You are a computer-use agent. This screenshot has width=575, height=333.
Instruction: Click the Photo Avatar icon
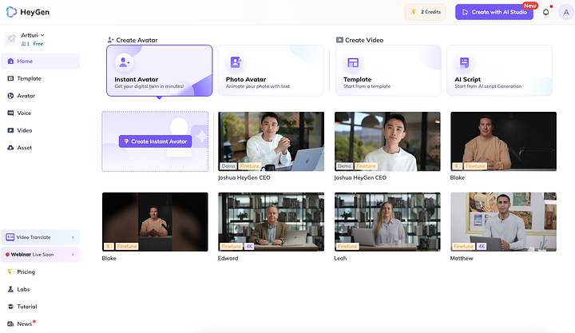[236, 62]
